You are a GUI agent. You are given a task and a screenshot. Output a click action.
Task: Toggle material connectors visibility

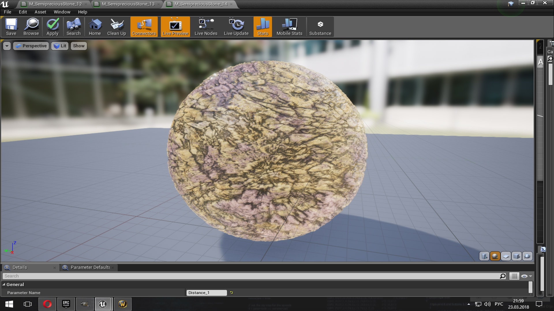click(144, 26)
